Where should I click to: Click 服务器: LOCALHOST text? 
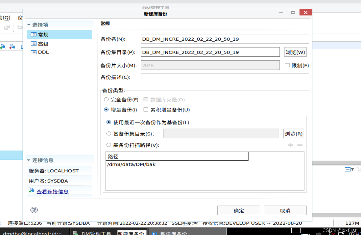point(54,171)
